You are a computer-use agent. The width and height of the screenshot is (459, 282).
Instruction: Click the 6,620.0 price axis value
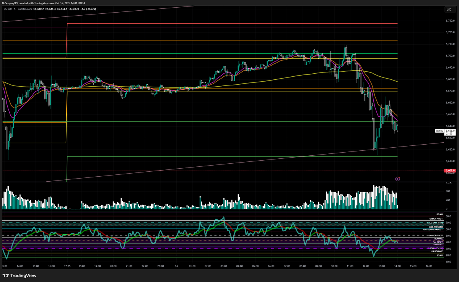[450, 149]
